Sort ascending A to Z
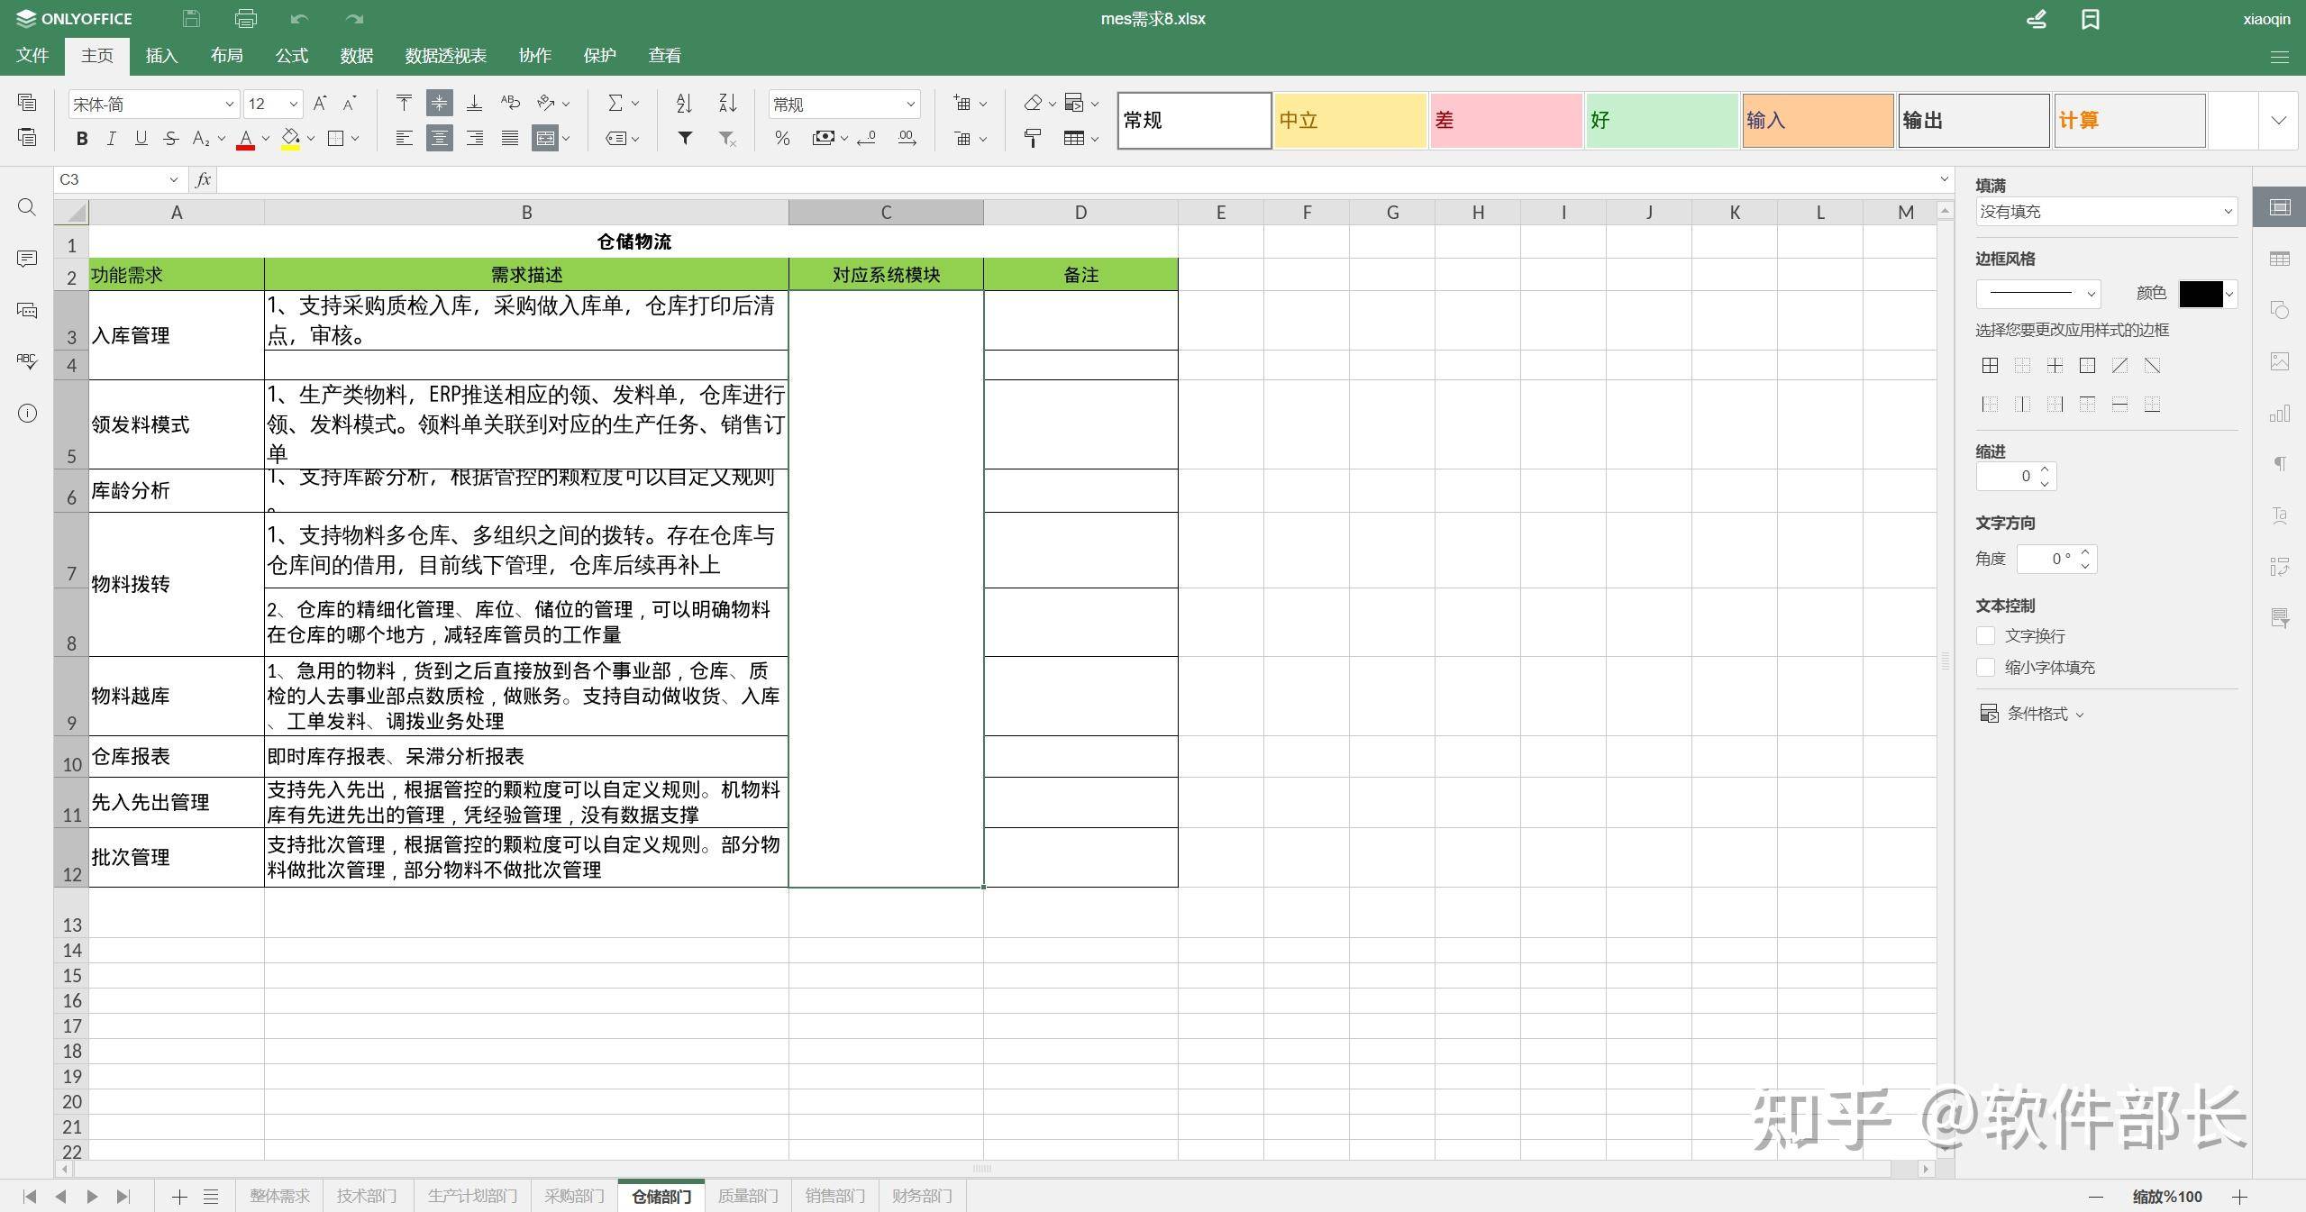Image resolution: width=2306 pixels, height=1212 pixels. pos(685,103)
